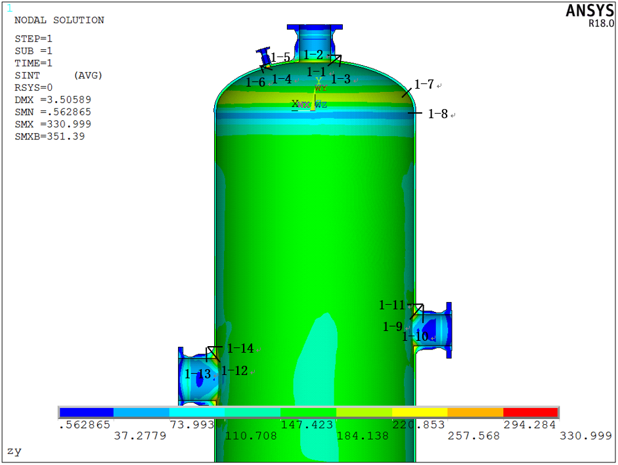Click the SMX =330.999 value

pos(53,124)
